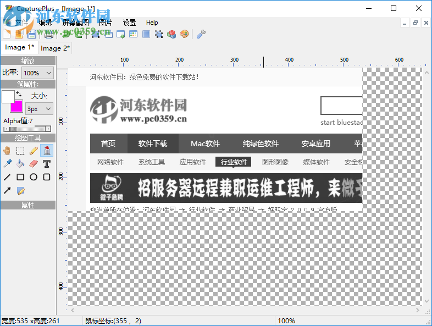The image size is (432, 326).
Task: Collapse the 绘图工具 panel header
Action: [28, 138]
